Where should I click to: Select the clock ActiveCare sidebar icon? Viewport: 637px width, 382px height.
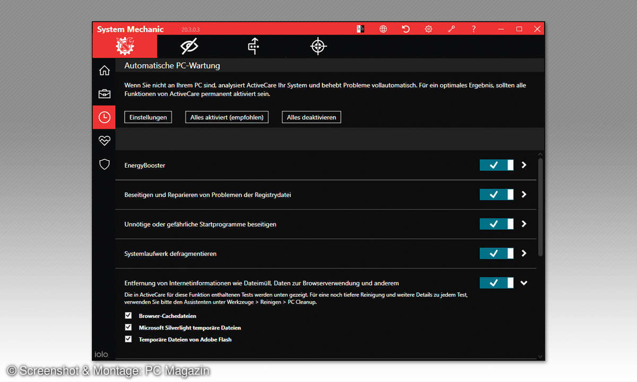[x=104, y=117]
